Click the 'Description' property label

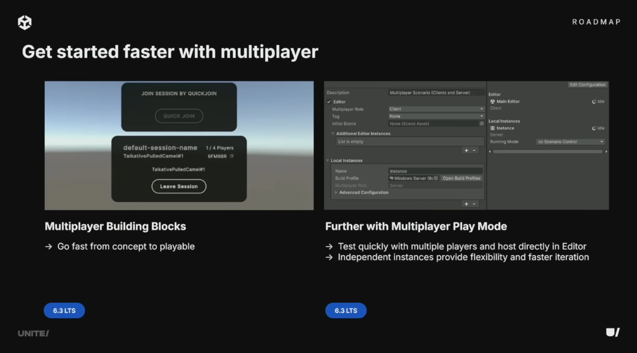click(x=338, y=93)
